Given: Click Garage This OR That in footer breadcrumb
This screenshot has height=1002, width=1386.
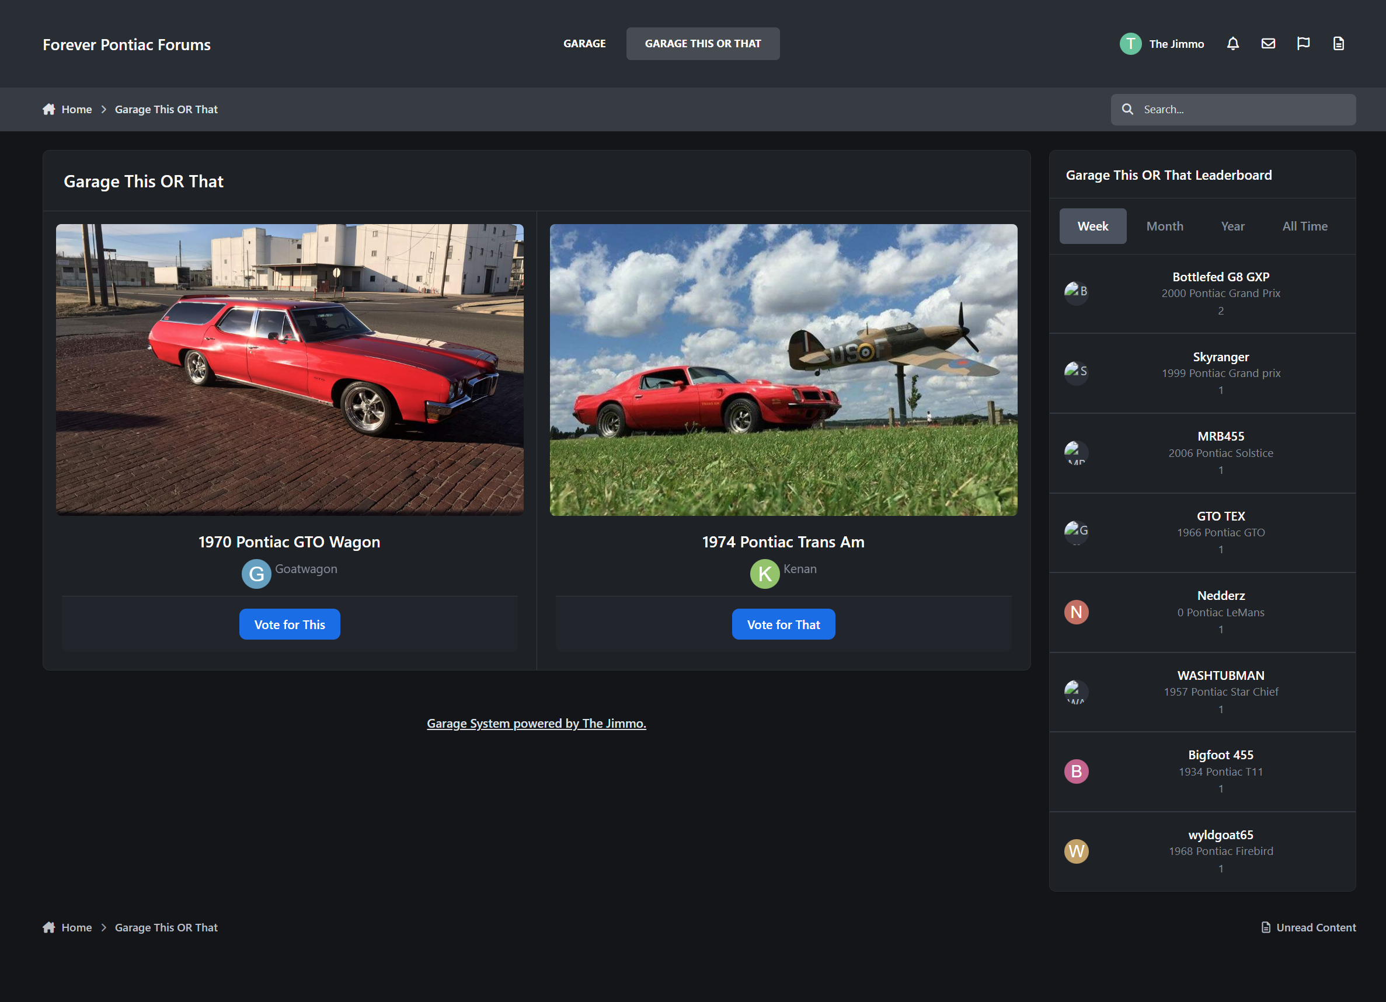Looking at the screenshot, I should [x=166, y=927].
